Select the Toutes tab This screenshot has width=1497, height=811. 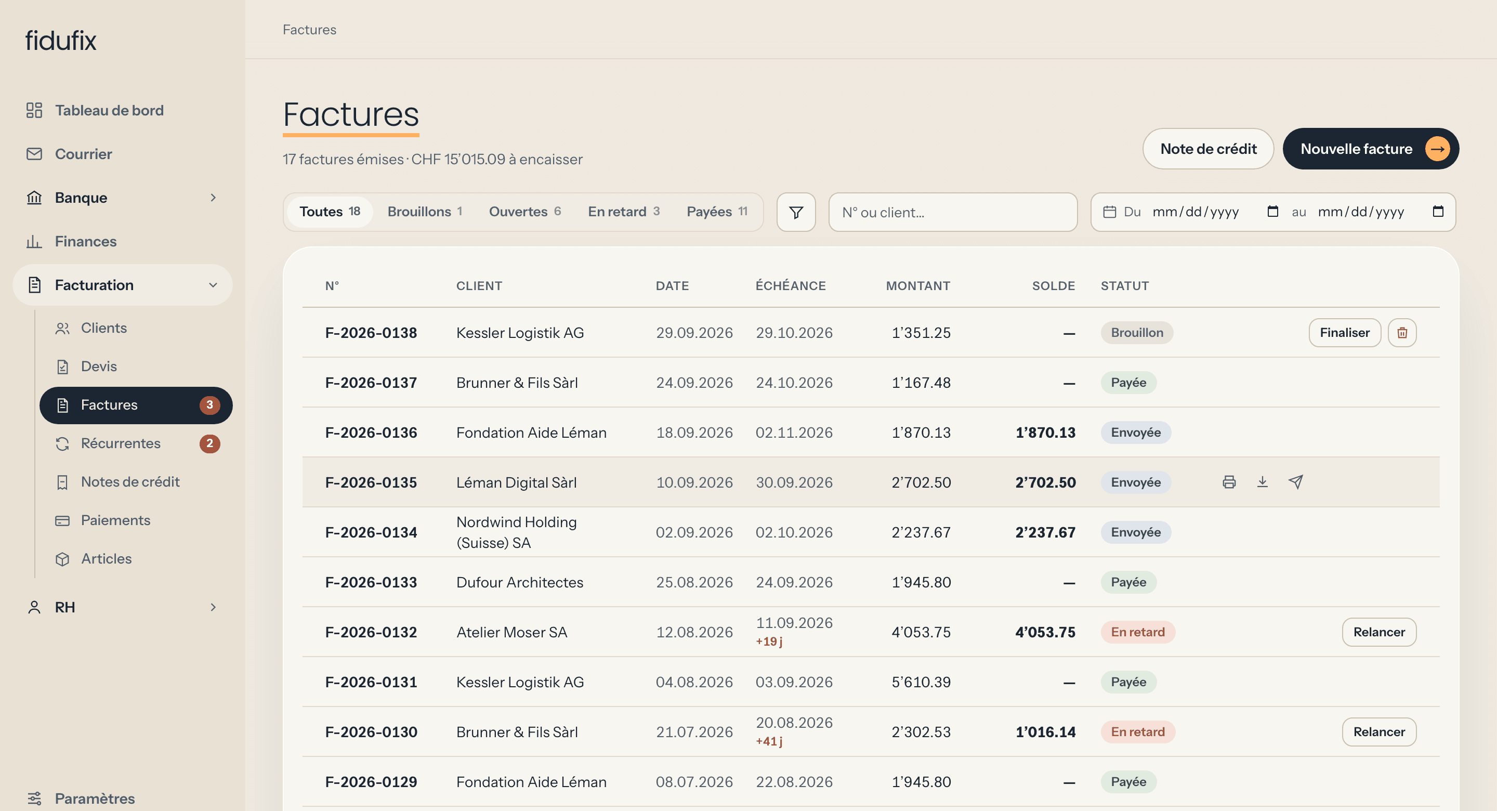click(x=330, y=212)
